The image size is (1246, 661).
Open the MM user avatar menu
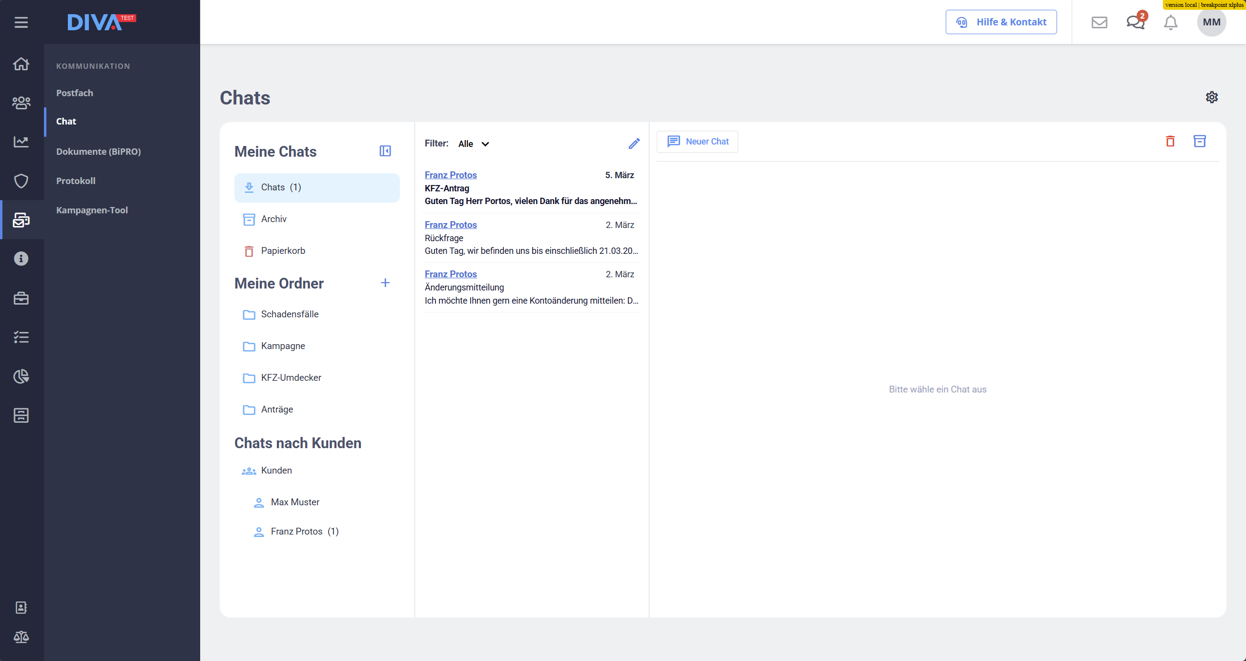pyautogui.click(x=1211, y=22)
